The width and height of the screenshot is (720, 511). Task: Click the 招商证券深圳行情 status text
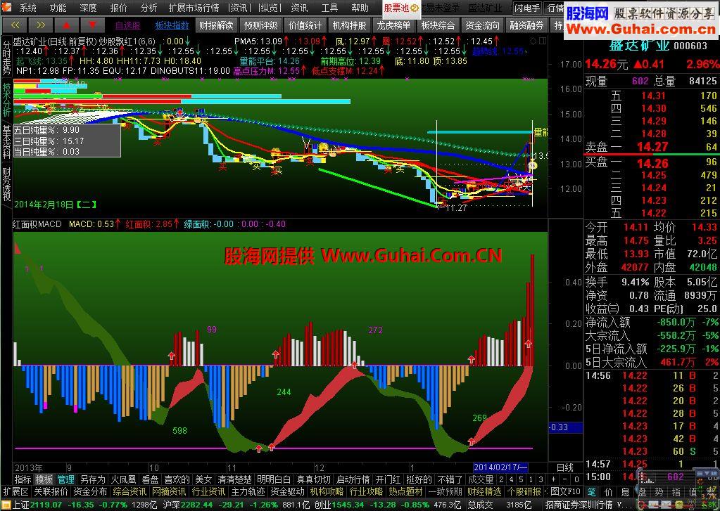(x=579, y=505)
